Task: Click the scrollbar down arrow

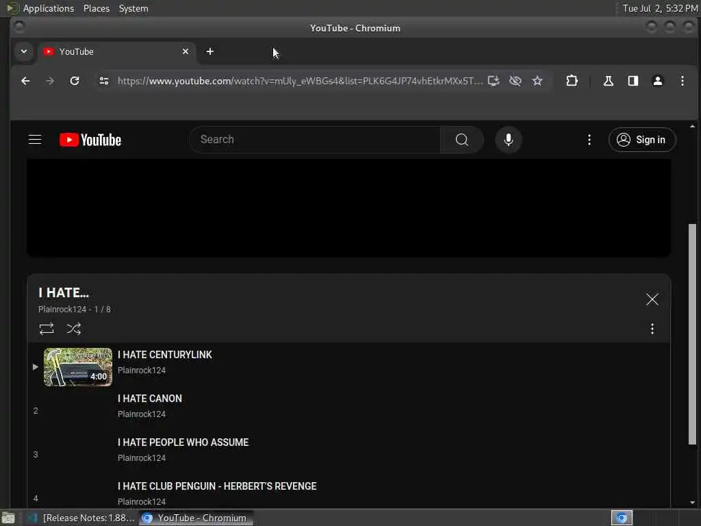Action: tap(692, 502)
